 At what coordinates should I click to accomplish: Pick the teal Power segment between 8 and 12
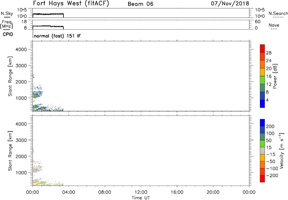tap(262, 88)
